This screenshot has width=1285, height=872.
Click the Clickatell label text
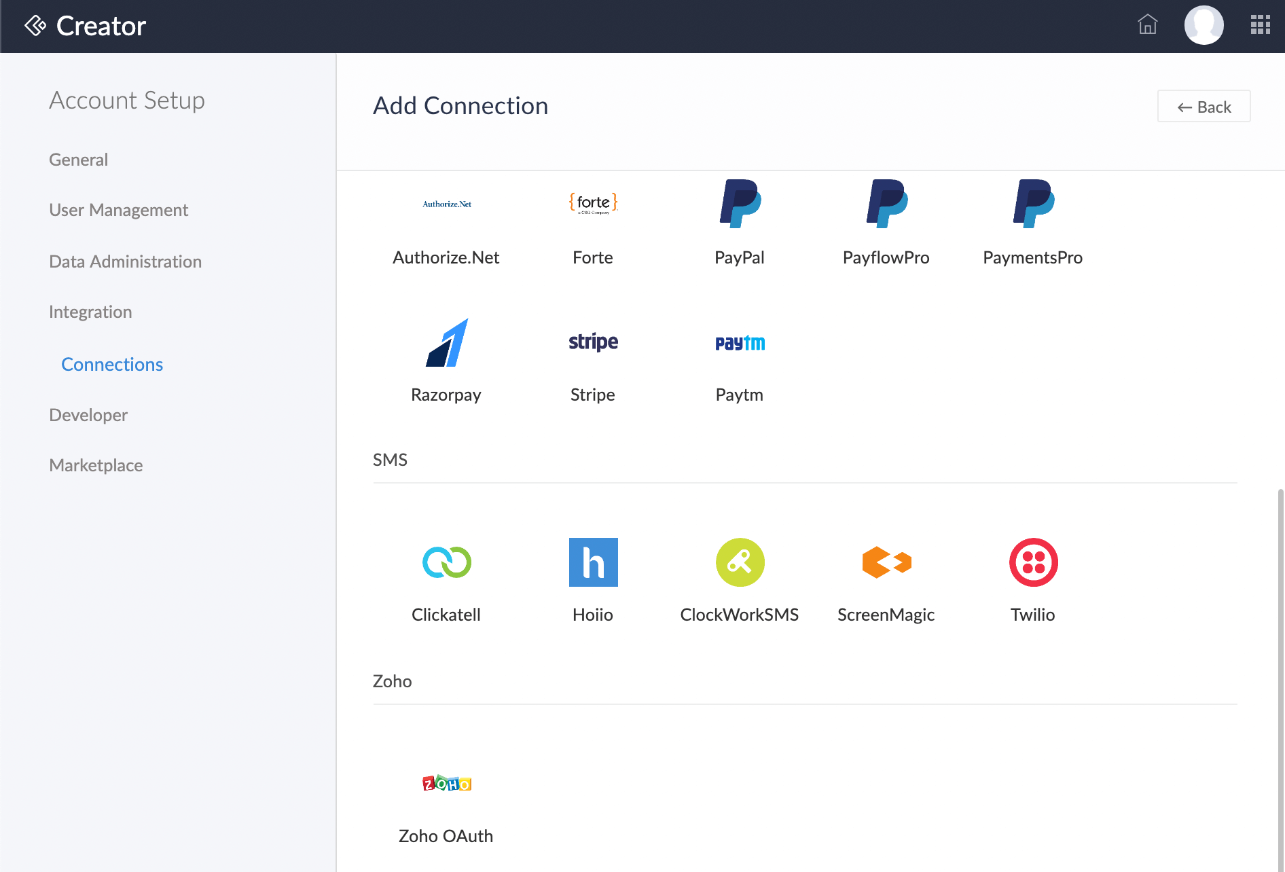[x=446, y=615]
